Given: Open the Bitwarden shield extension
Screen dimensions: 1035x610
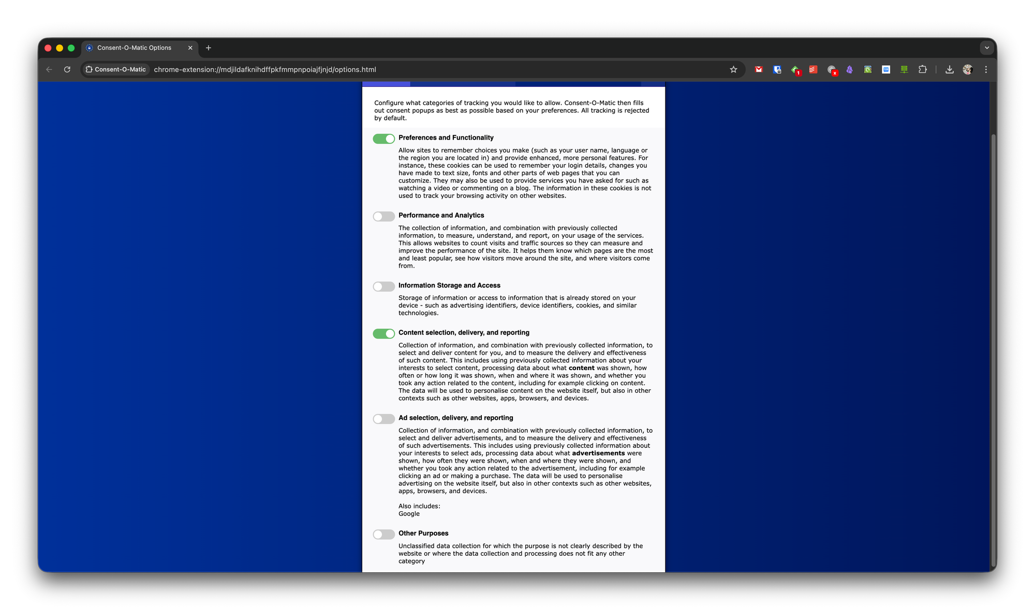Looking at the screenshot, I should pyautogui.click(x=777, y=69).
